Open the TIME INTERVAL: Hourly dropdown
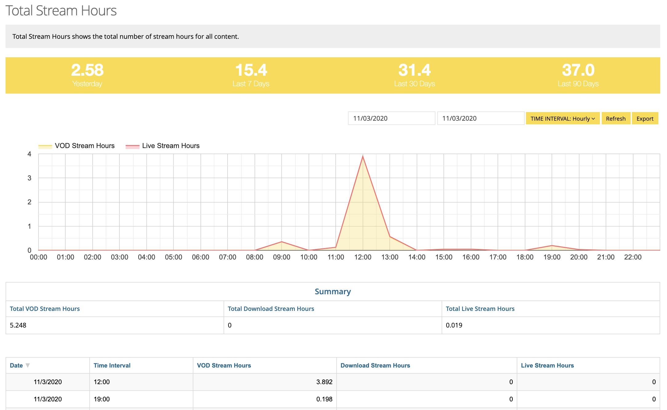This screenshot has height=410, width=667. [562, 118]
